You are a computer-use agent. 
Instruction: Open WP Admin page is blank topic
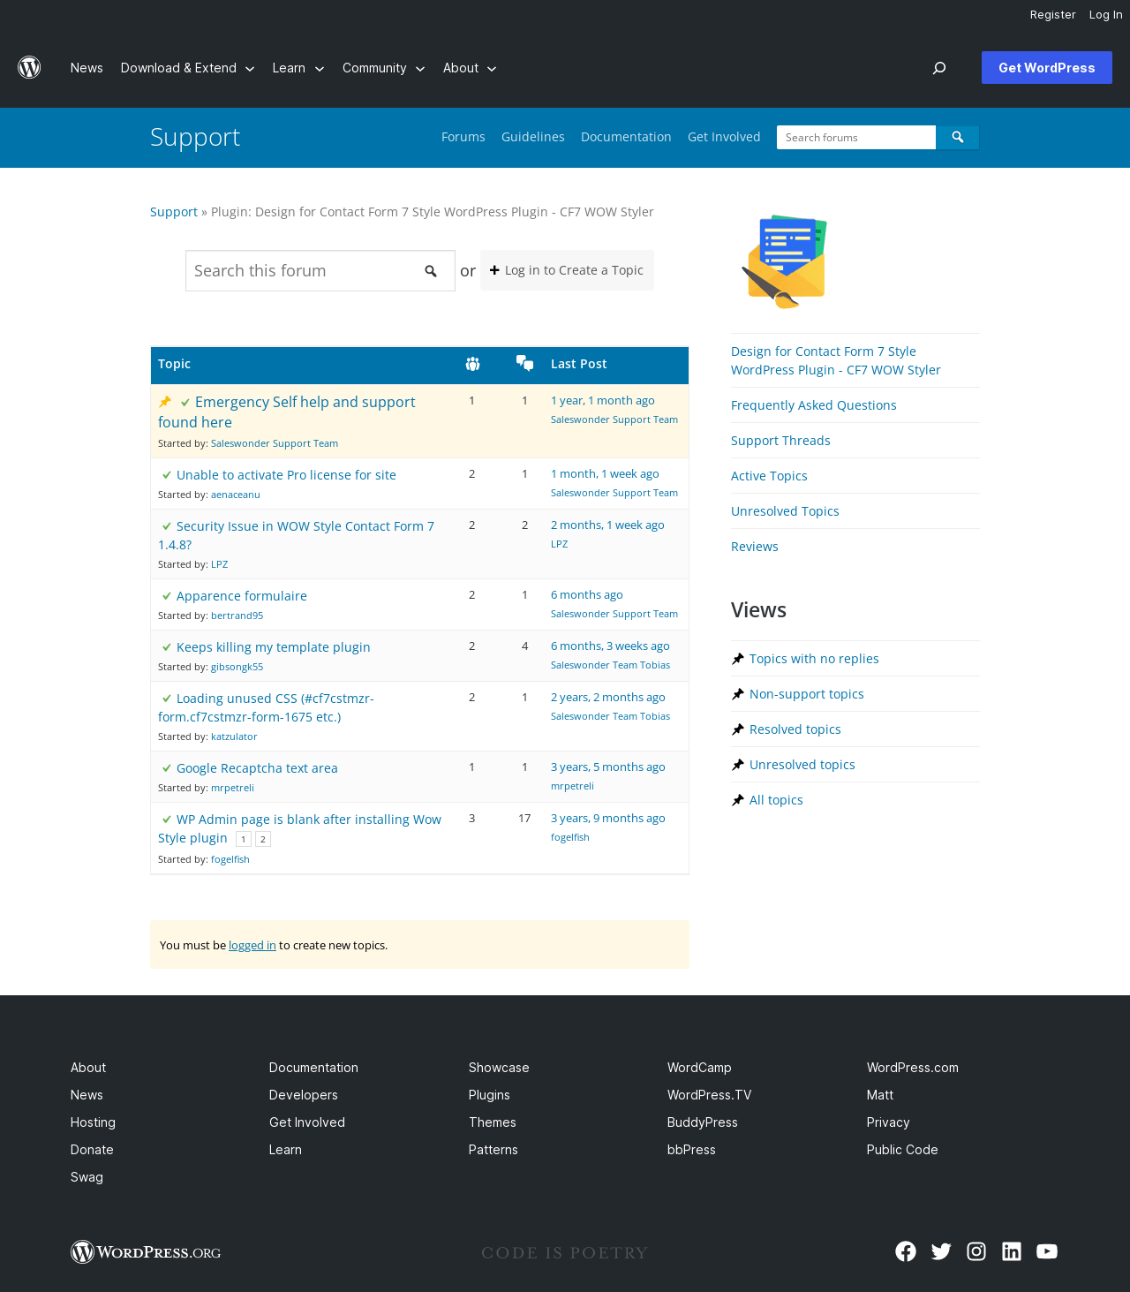click(x=299, y=828)
